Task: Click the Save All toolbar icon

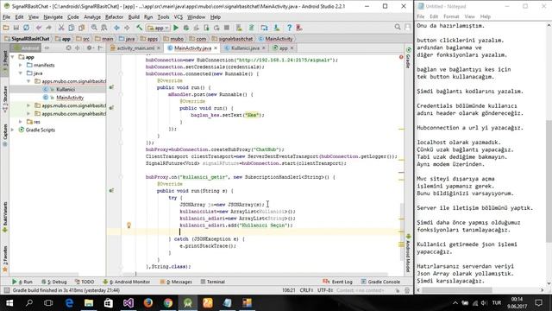Action: (x=16, y=28)
